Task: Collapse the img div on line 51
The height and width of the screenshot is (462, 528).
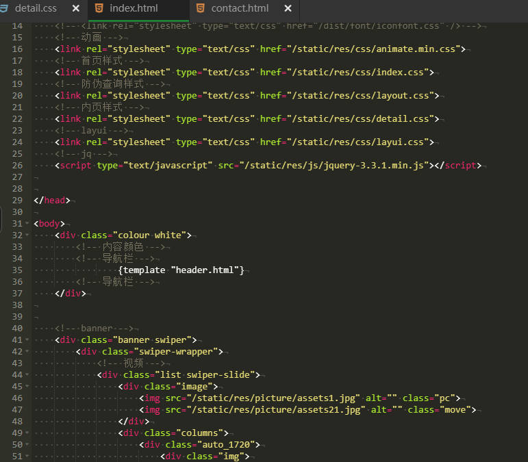Action: tap(27, 457)
